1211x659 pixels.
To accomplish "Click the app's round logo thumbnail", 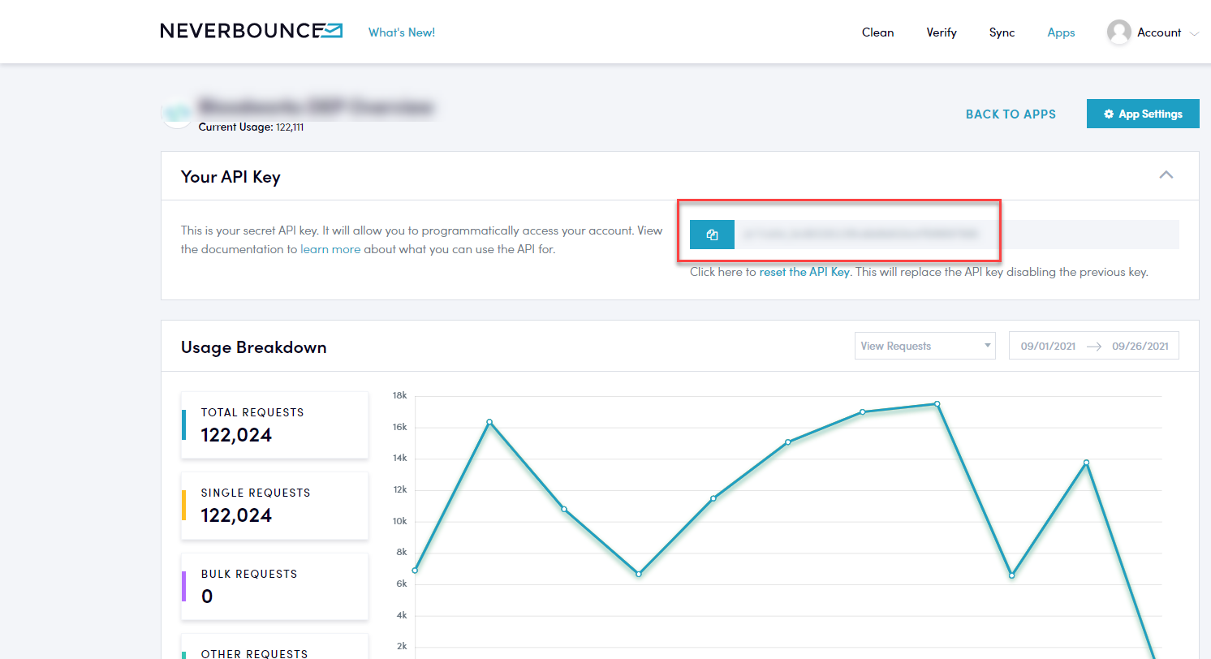I will click(x=177, y=114).
